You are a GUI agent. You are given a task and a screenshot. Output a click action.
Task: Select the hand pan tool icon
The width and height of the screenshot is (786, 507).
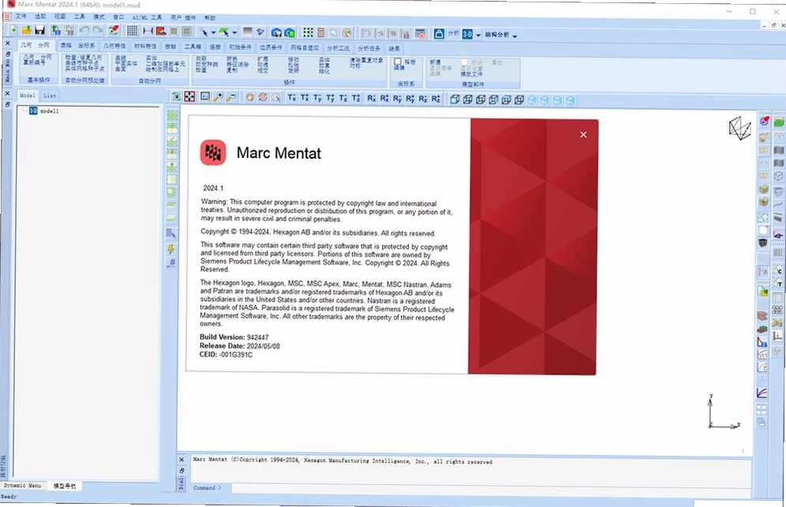tap(249, 97)
